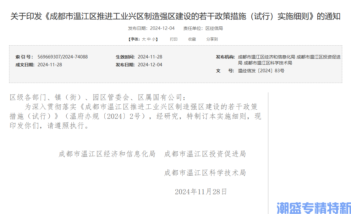Screen dimensions: 351x214
Task: Select the 文号 label
Action: pos(225,71)
